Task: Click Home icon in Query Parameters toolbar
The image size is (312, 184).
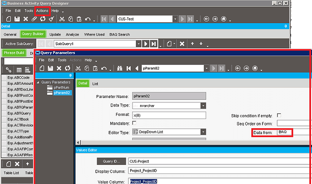Action: coord(255,68)
